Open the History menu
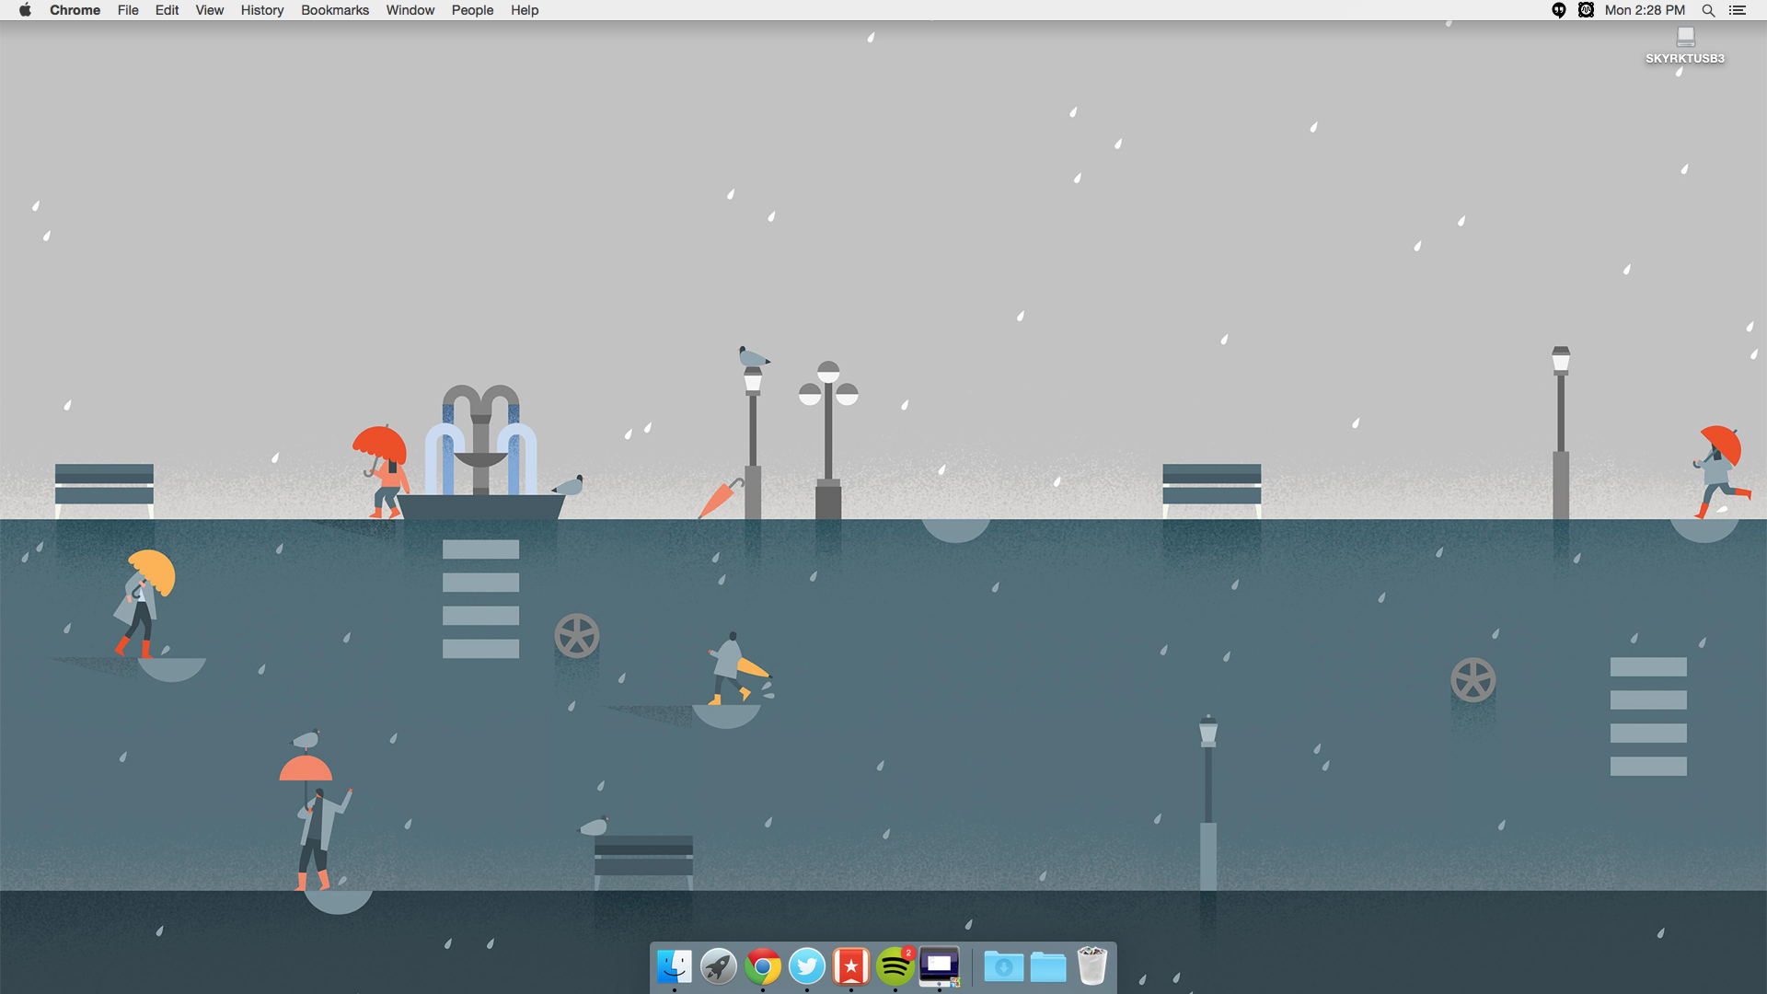 point(262,10)
